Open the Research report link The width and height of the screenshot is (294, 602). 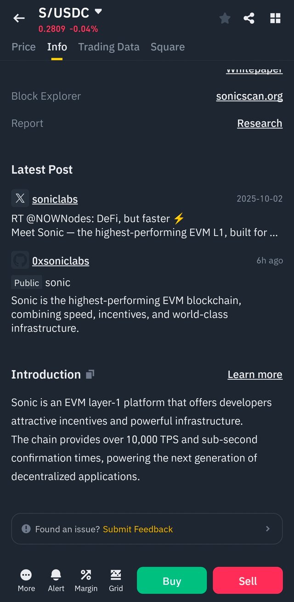coord(260,124)
